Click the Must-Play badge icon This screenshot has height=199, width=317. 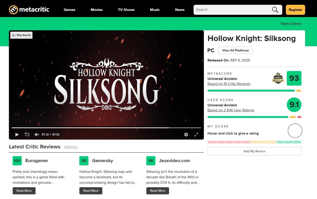point(278,78)
